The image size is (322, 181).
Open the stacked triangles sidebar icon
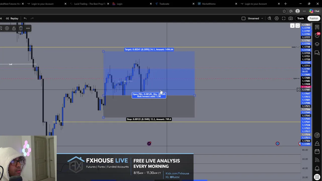[x=317, y=143]
